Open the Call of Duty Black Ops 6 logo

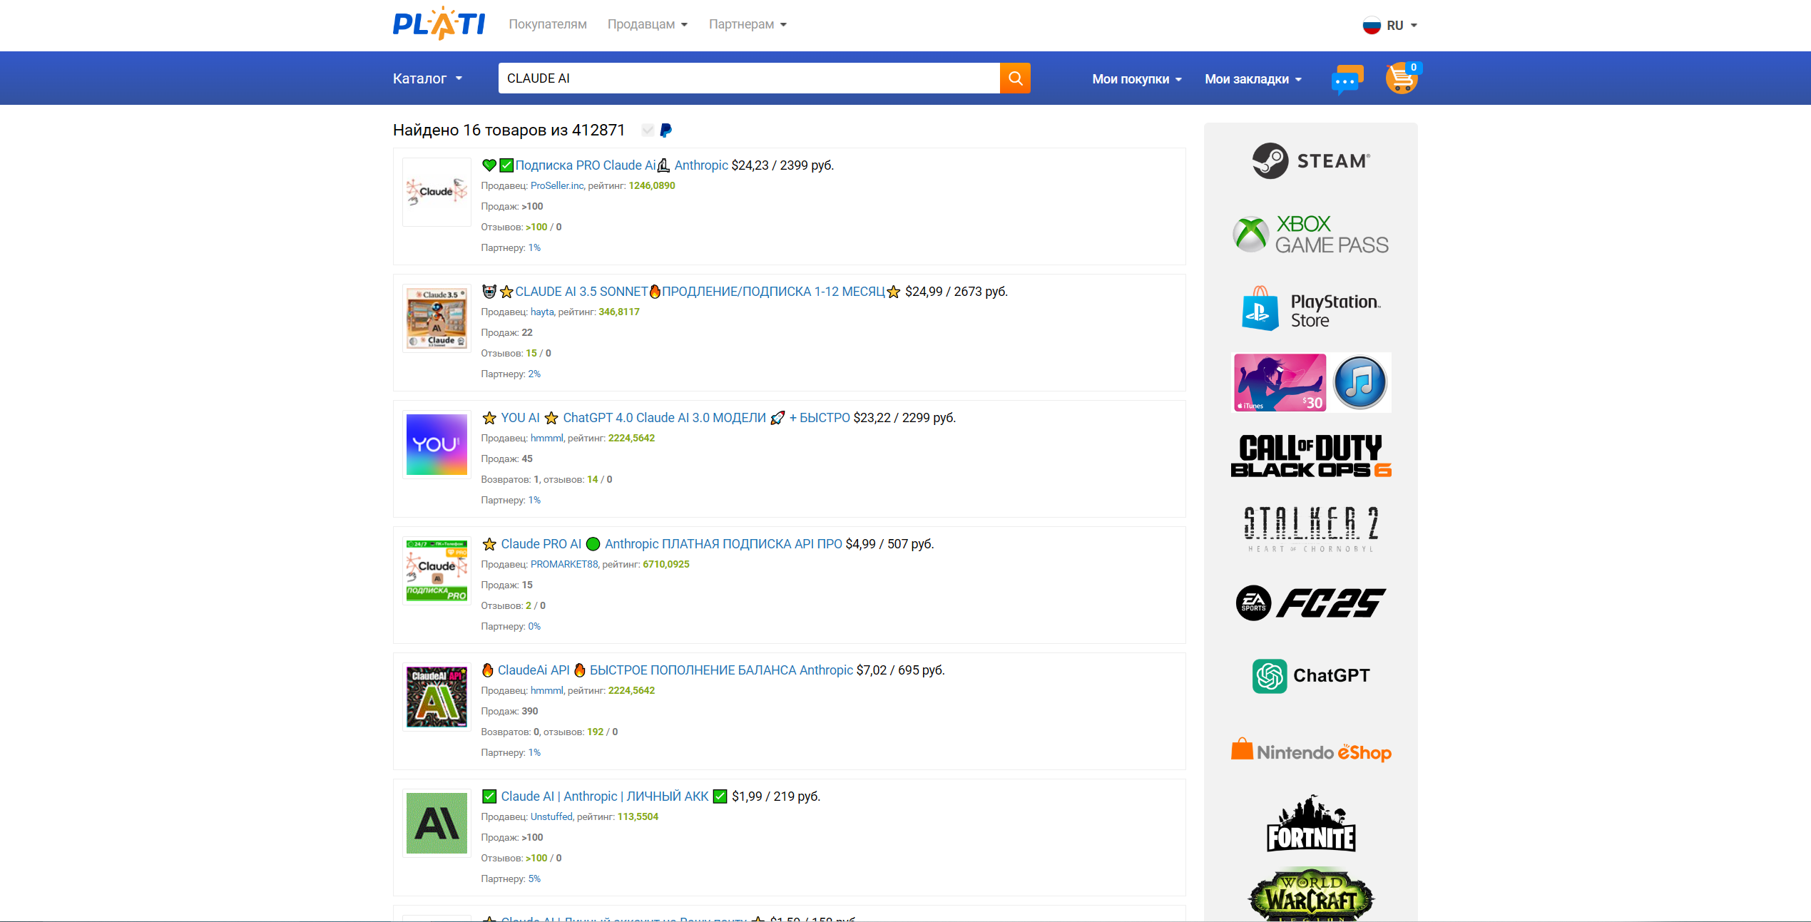point(1311,456)
